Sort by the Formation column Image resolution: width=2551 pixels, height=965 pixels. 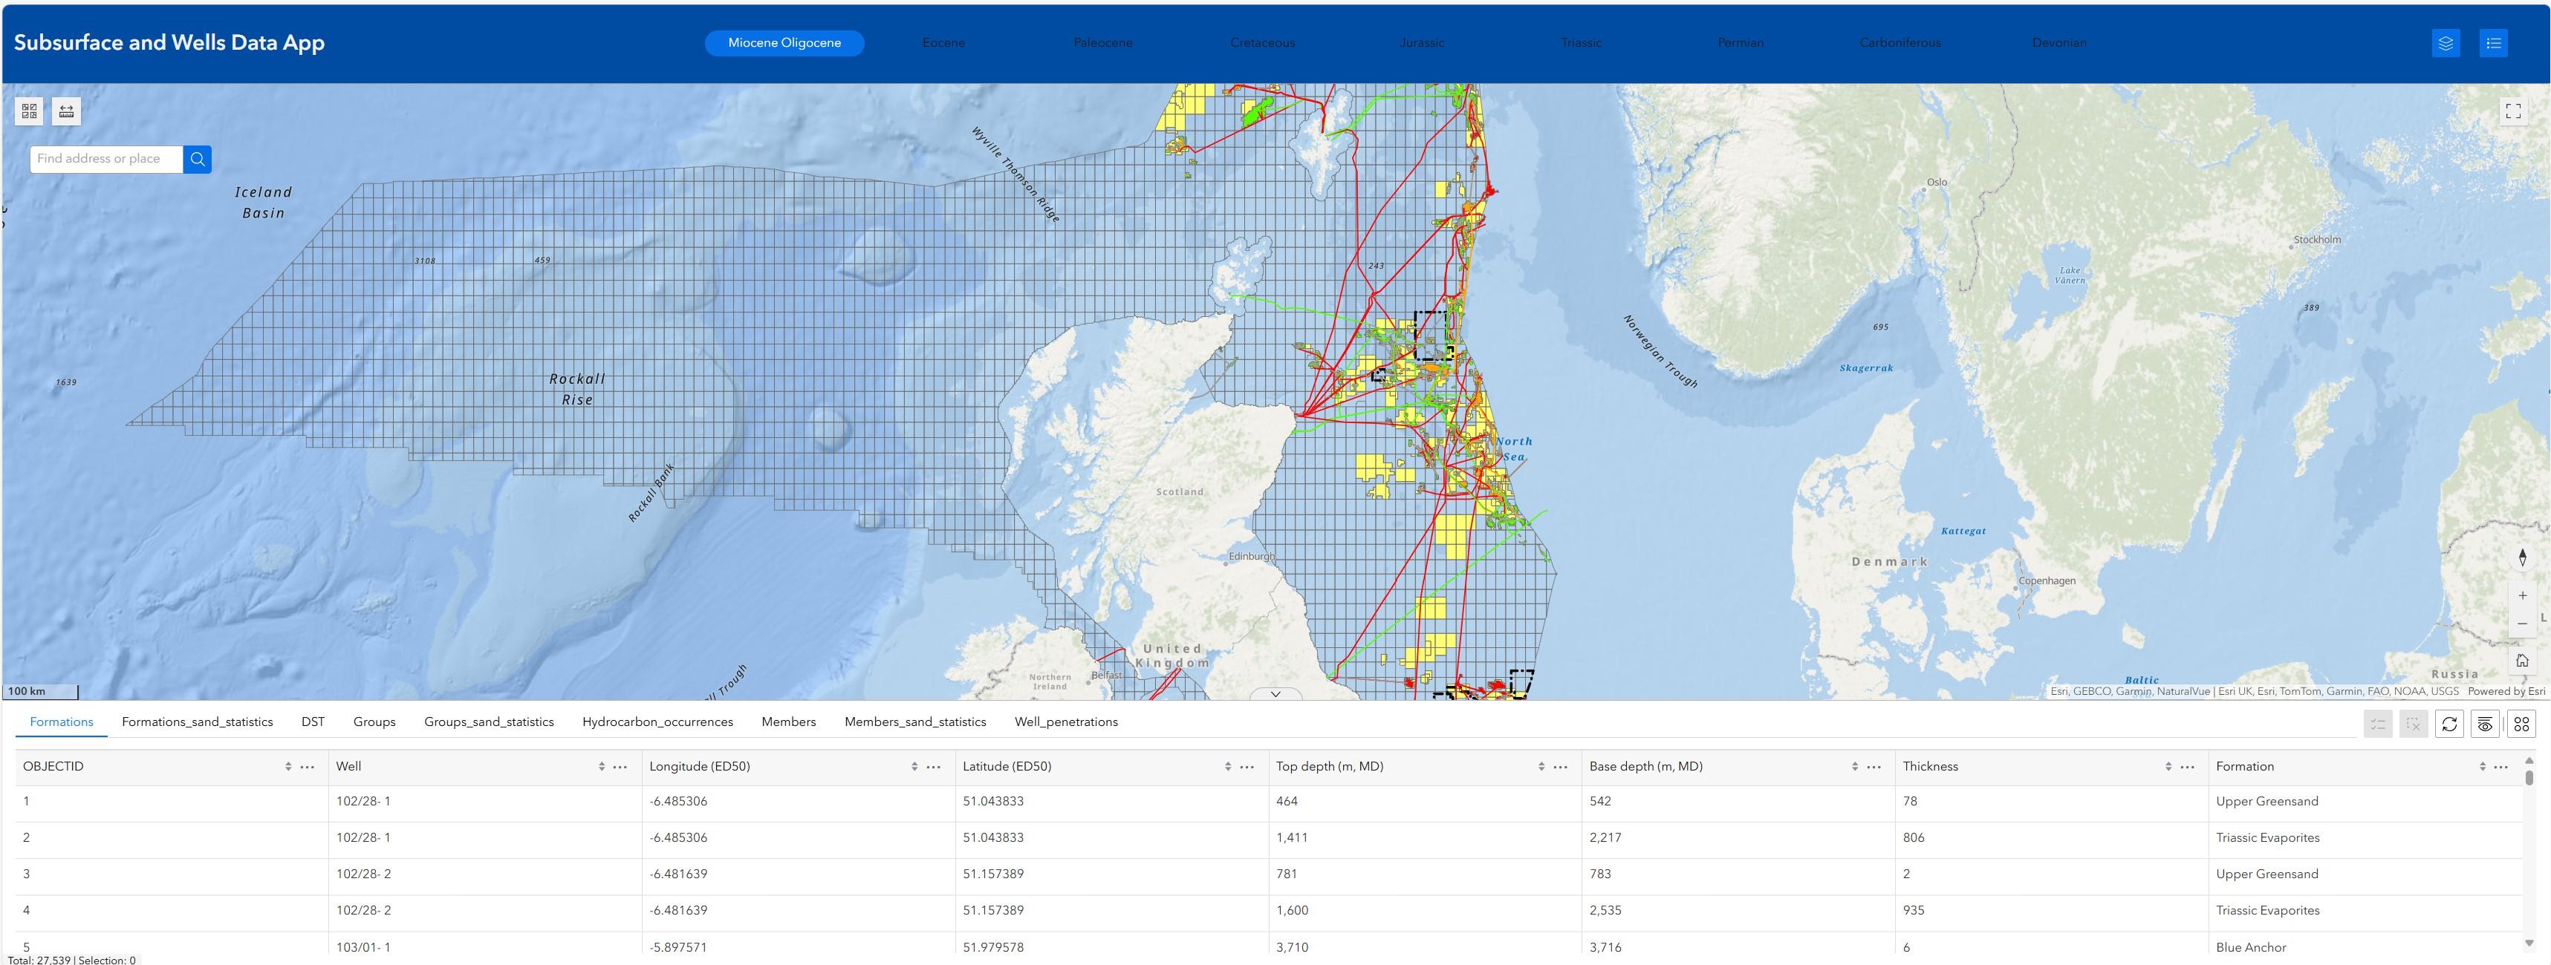(x=2483, y=767)
